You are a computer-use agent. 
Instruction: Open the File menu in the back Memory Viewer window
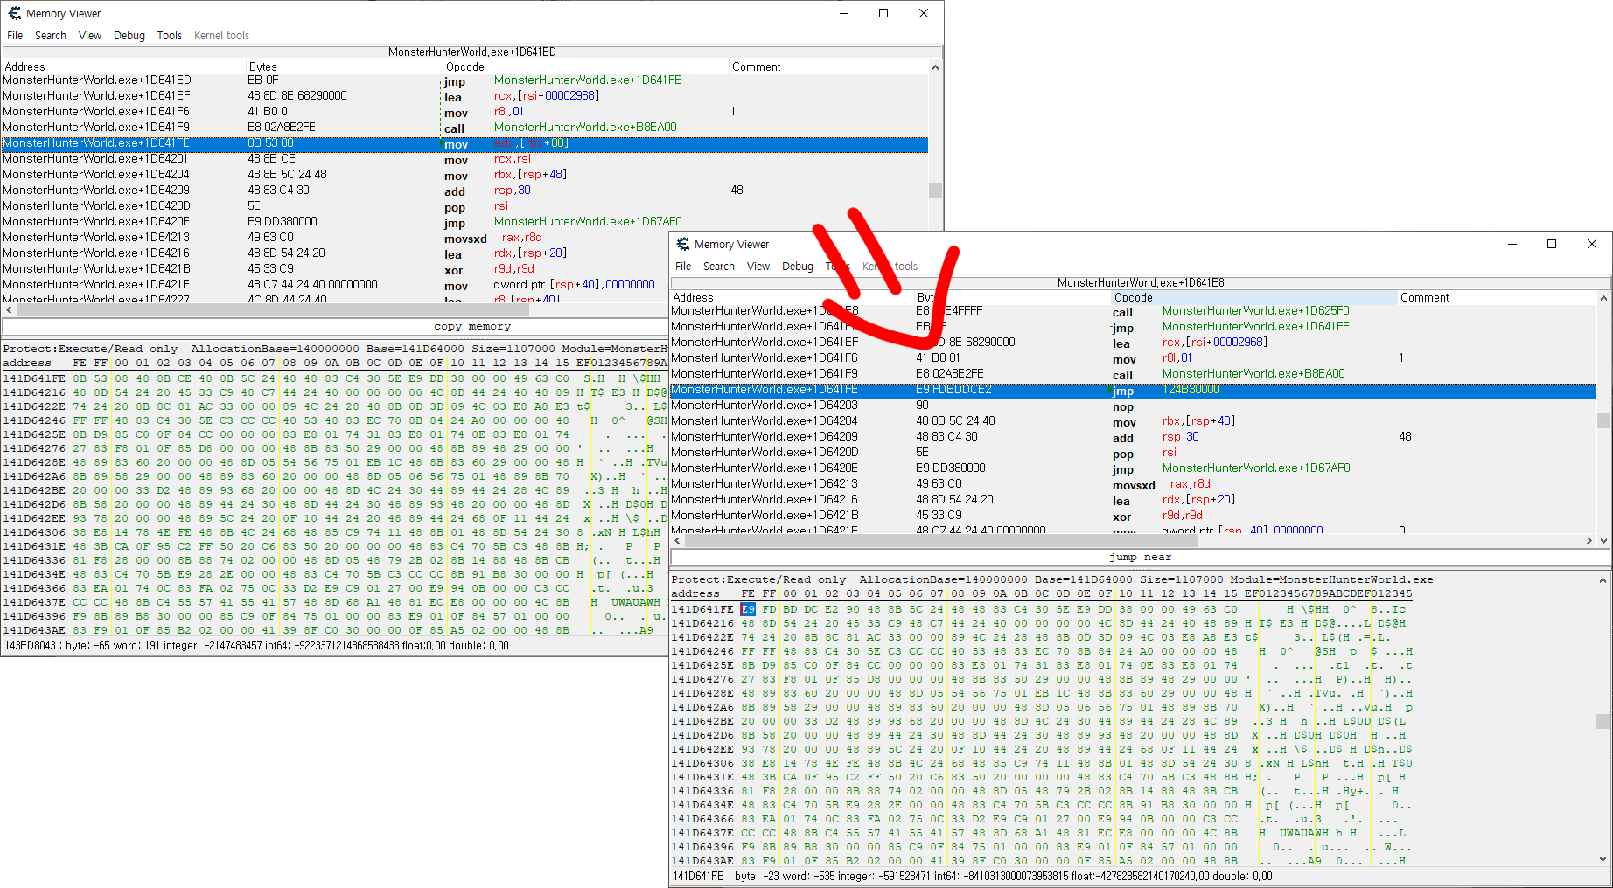pos(15,36)
